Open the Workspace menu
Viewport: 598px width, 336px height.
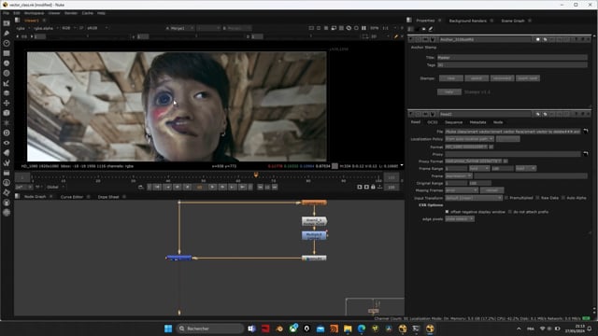click(34, 13)
